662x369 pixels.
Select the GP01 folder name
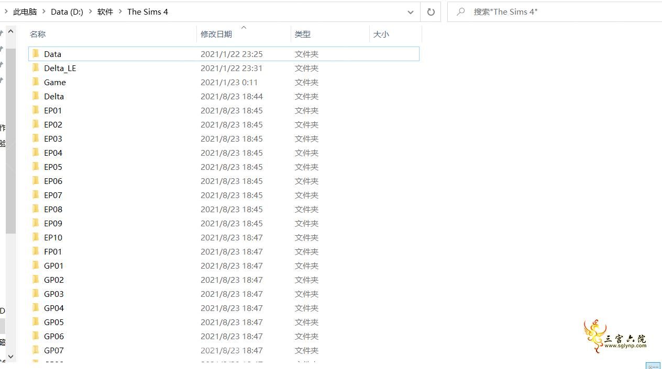pos(54,266)
